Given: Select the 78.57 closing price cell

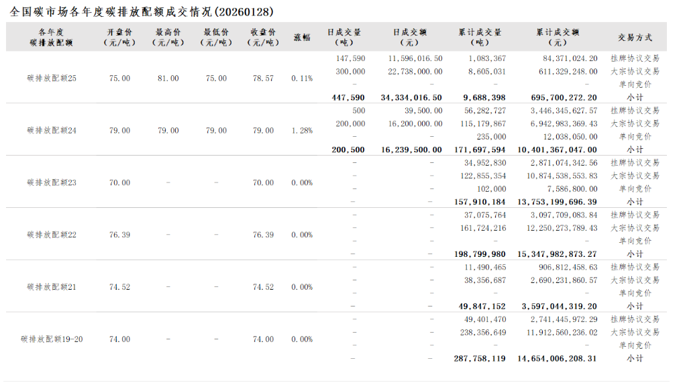Looking at the screenshot, I should (263, 78).
